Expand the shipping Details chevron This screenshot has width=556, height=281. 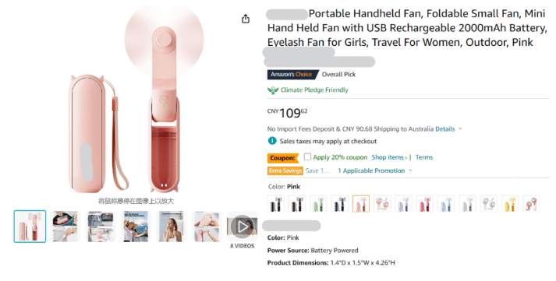(x=460, y=128)
